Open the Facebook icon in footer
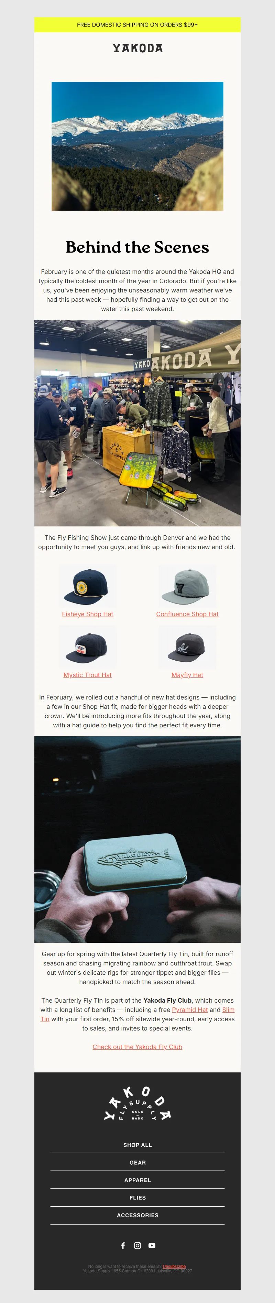This screenshot has width=275, height=1303. click(x=123, y=1245)
